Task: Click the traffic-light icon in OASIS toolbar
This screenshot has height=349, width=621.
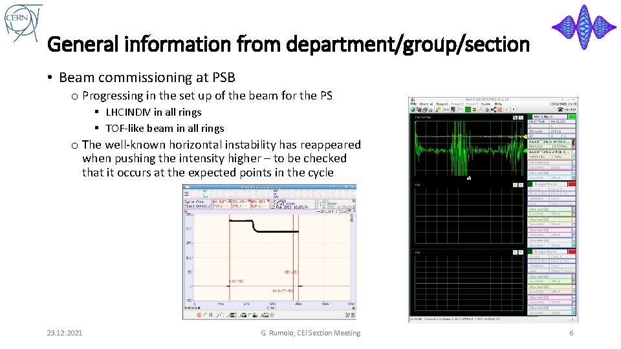Action: point(453,110)
